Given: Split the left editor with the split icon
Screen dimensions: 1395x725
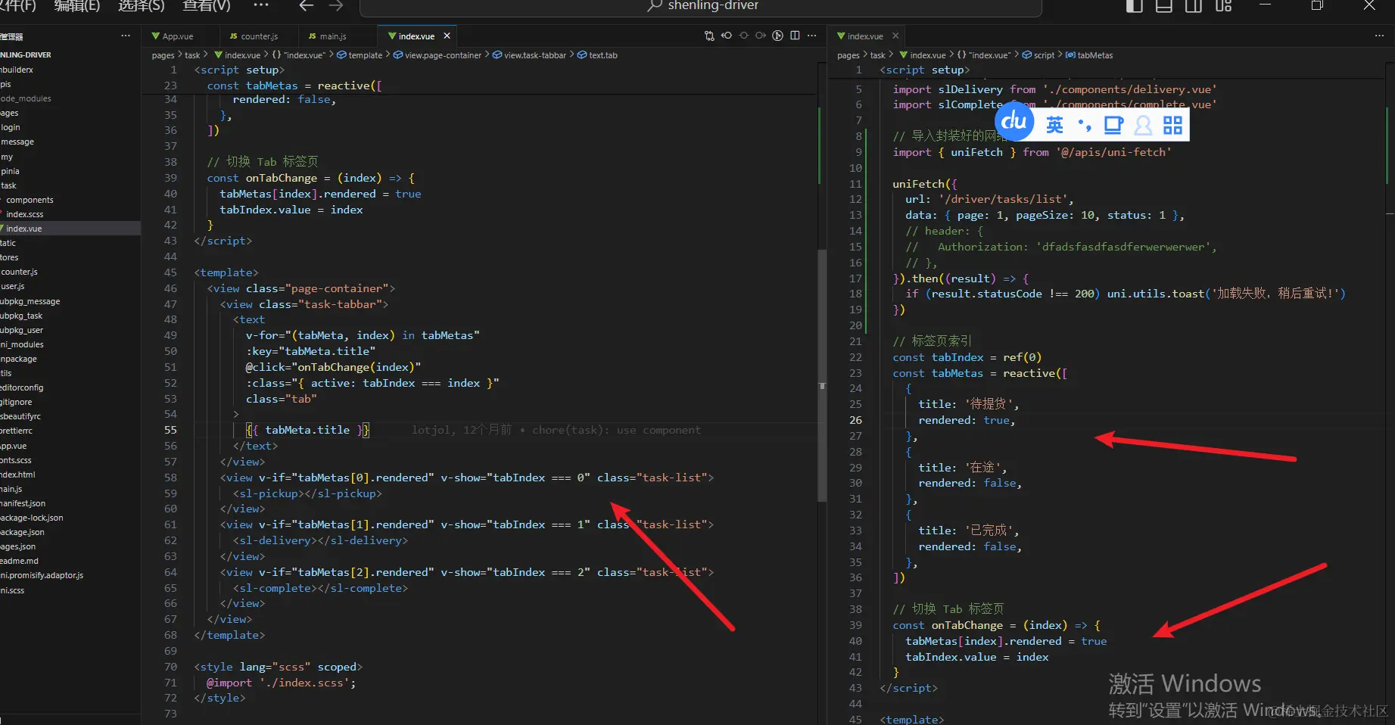Looking at the screenshot, I should pyautogui.click(x=795, y=36).
